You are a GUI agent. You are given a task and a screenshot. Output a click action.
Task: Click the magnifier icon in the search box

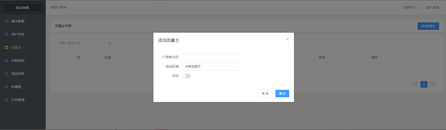click(x=109, y=43)
